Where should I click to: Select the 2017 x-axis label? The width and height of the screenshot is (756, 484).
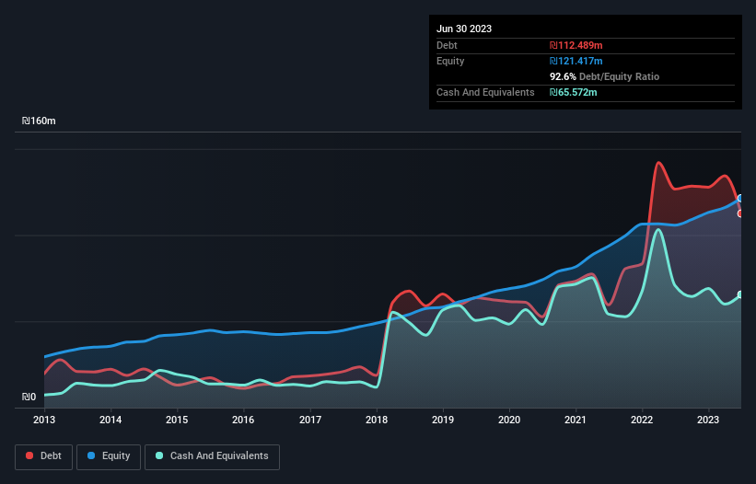pos(310,420)
